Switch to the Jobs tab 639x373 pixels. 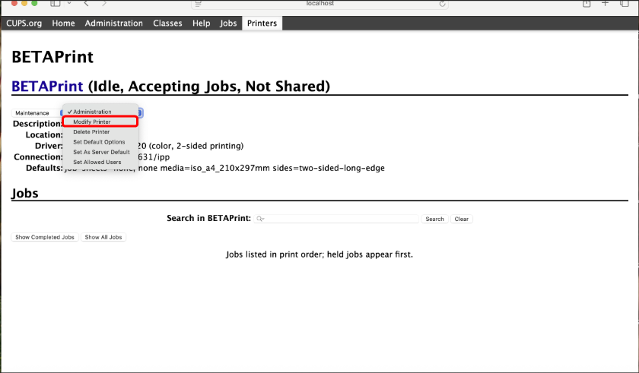tap(228, 24)
